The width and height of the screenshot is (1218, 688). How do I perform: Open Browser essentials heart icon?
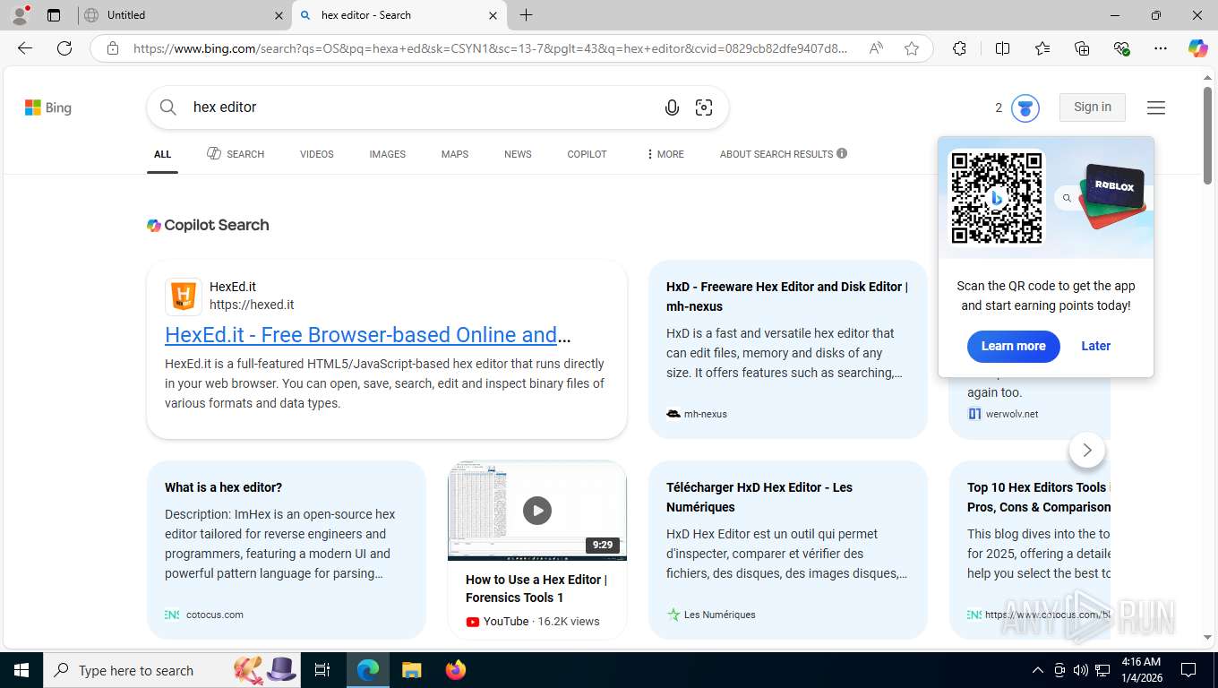[1121, 48]
